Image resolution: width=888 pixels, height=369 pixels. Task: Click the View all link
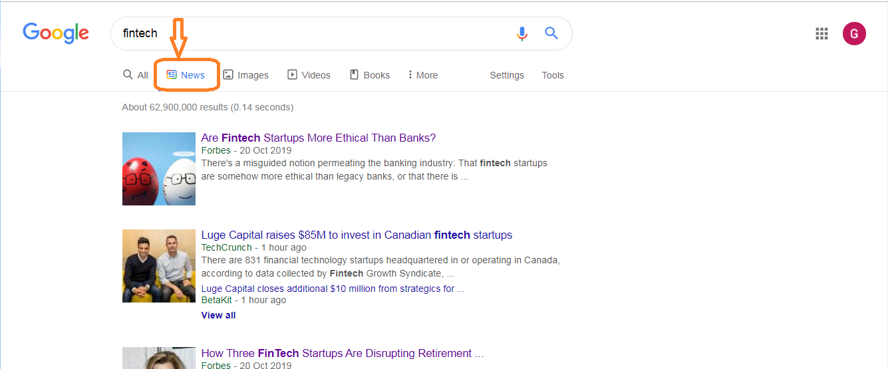click(218, 315)
